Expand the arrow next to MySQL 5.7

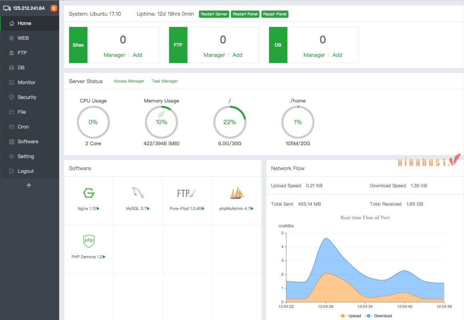tap(149, 208)
